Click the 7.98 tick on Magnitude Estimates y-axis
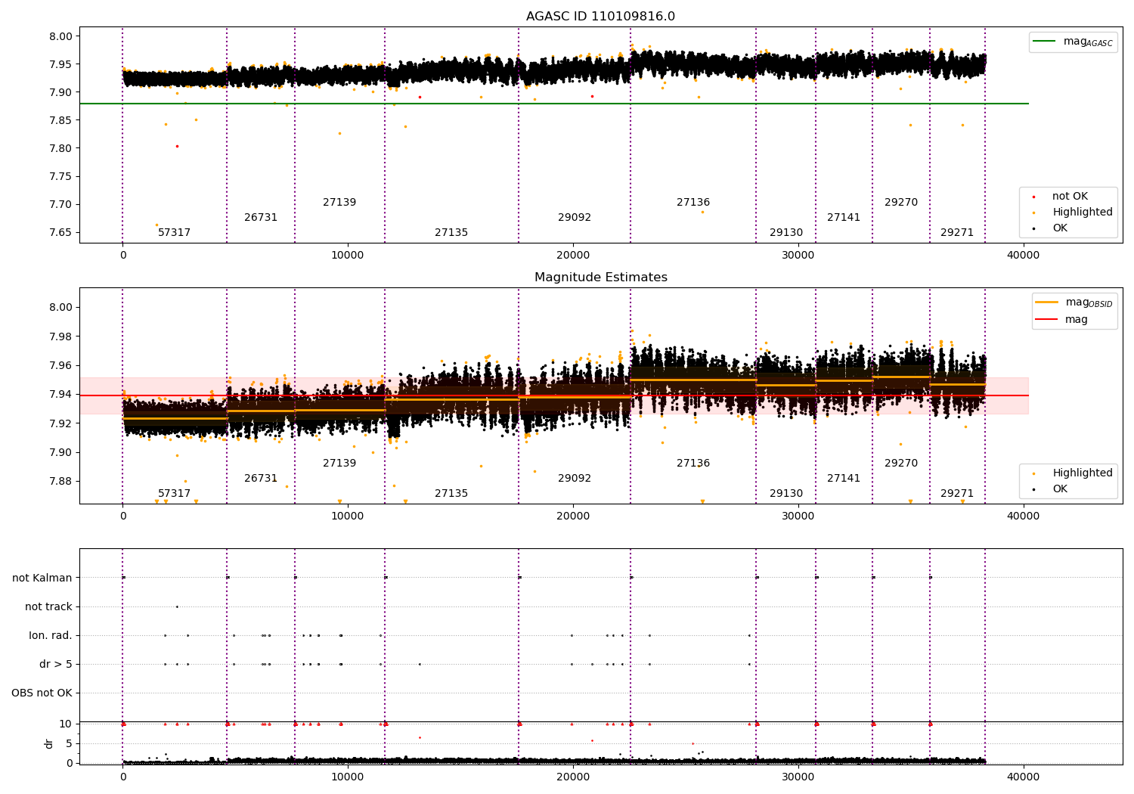Screen dimensions: 1134x794 (61, 337)
